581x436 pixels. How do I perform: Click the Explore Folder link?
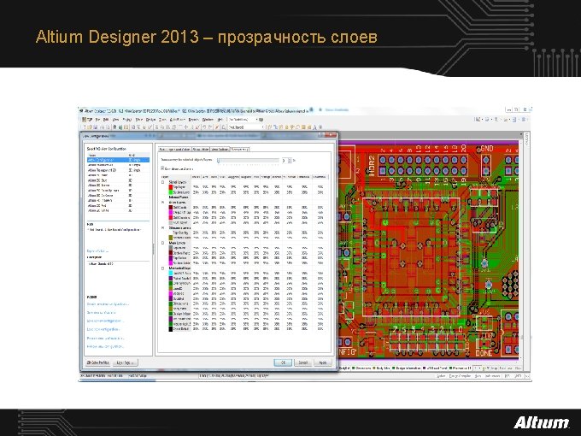pos(97,251)
